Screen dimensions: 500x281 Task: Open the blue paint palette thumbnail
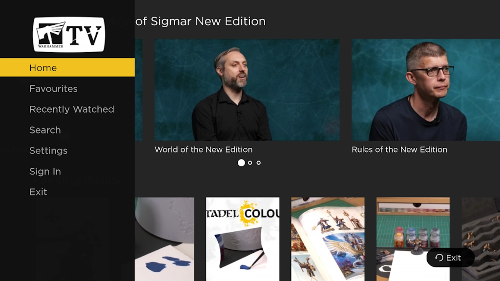[x=164, y=239]
